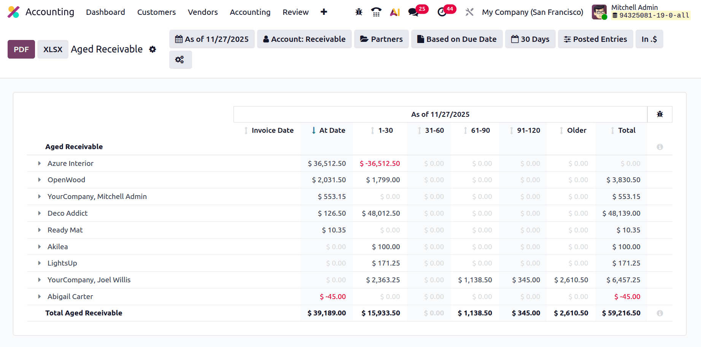The image size is (701, 347).
Task: Expand the Akilea row
Action: pyautogui.click(x=39, y=247)
